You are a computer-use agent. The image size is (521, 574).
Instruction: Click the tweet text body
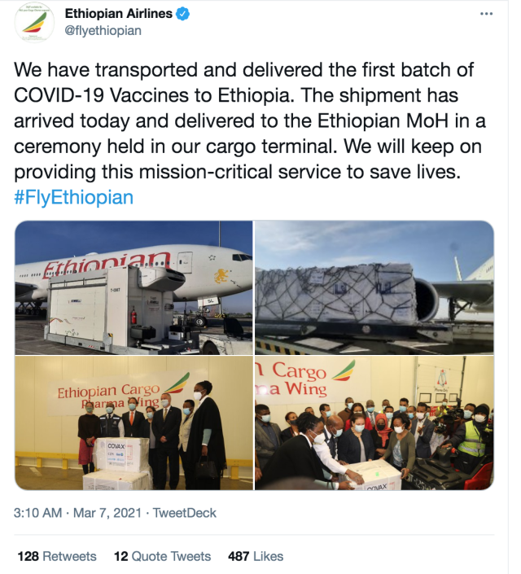pos(250,120)
